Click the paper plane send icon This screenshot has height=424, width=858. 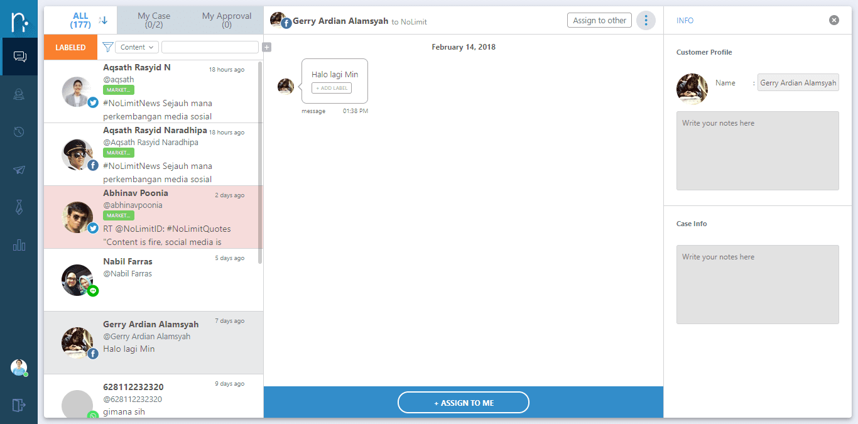click(19, 170)
